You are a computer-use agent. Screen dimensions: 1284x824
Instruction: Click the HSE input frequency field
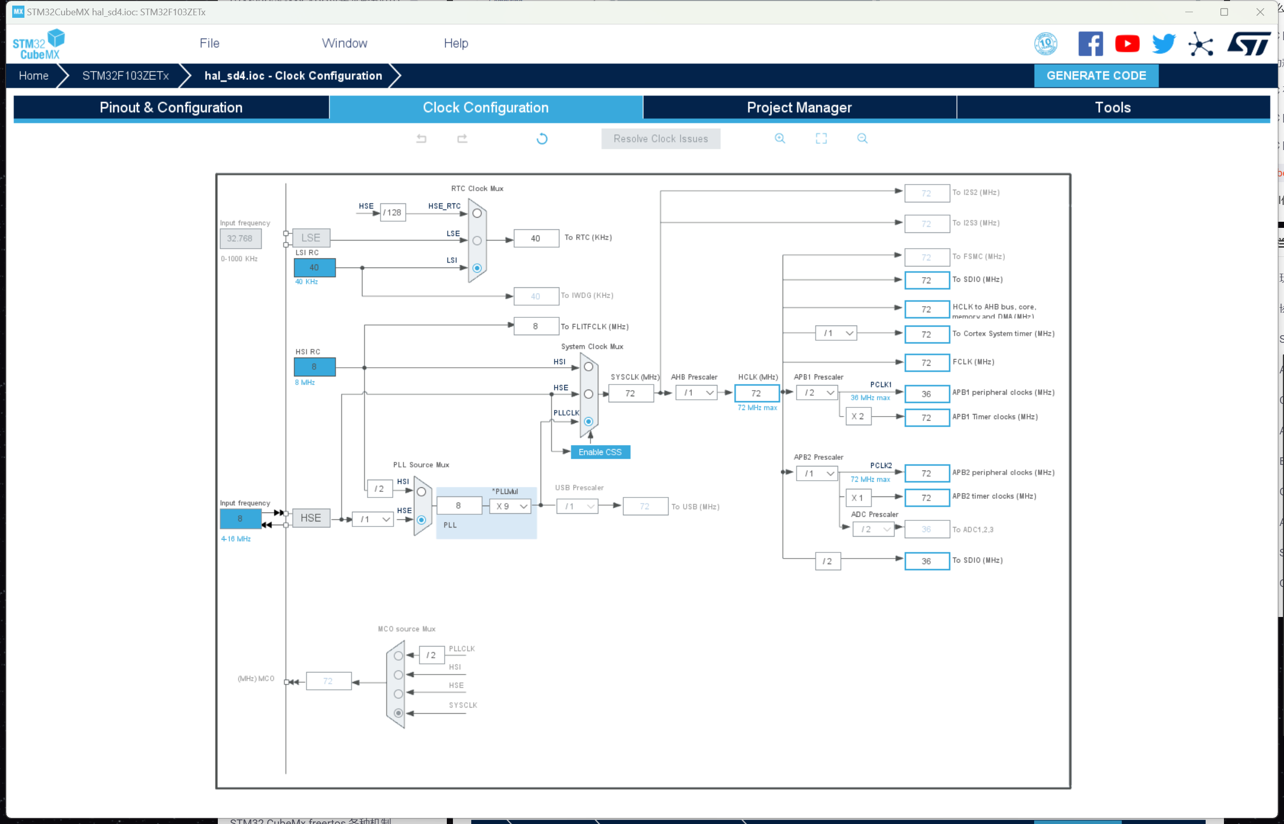(240, 518)
